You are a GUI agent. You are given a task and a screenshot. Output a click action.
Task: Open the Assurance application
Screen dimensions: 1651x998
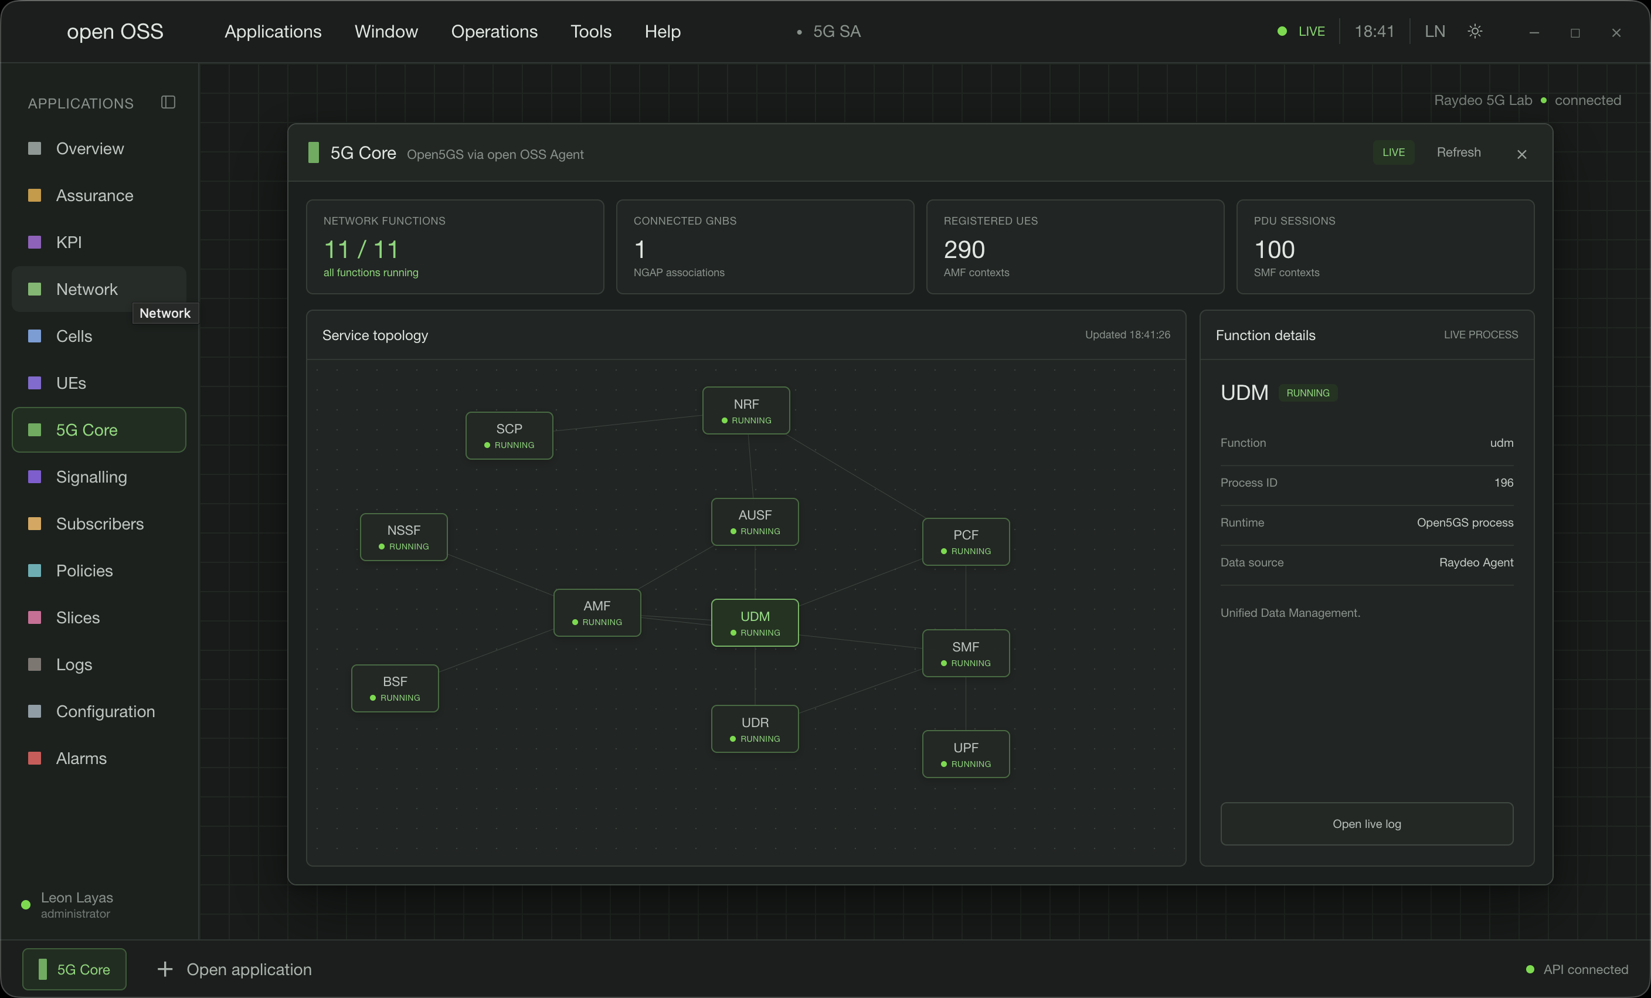99,195
